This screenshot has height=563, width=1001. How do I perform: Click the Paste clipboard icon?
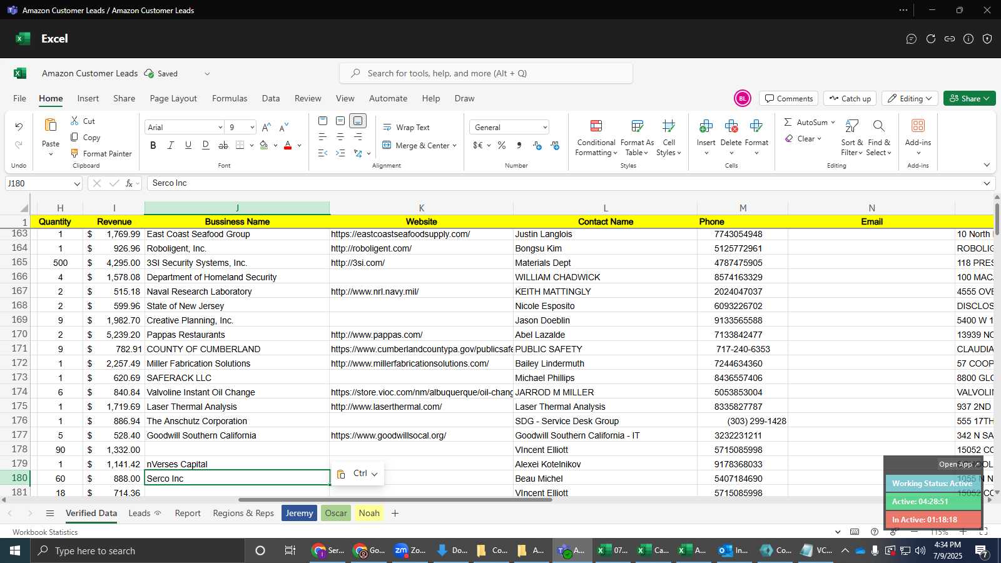[x=51, y=125]
